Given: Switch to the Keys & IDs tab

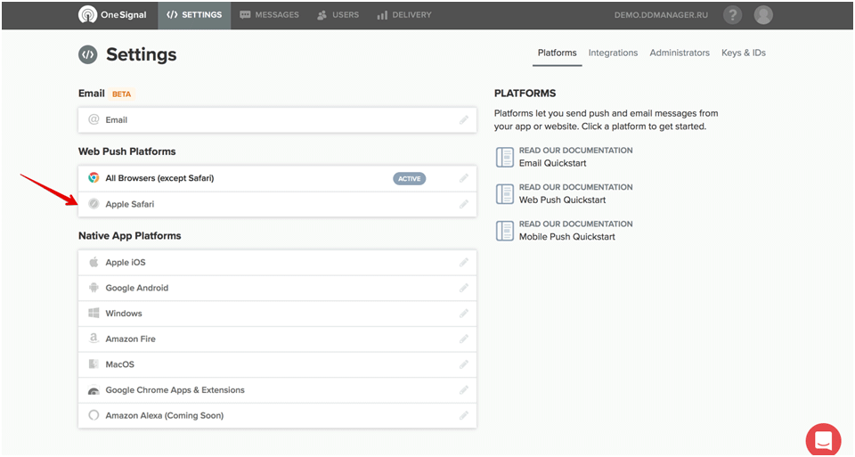Looking at the screenshot, I should pos(743,53).
